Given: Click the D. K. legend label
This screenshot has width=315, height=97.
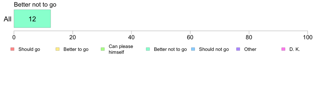Looking at the screenshot, I should click(295, 49).
